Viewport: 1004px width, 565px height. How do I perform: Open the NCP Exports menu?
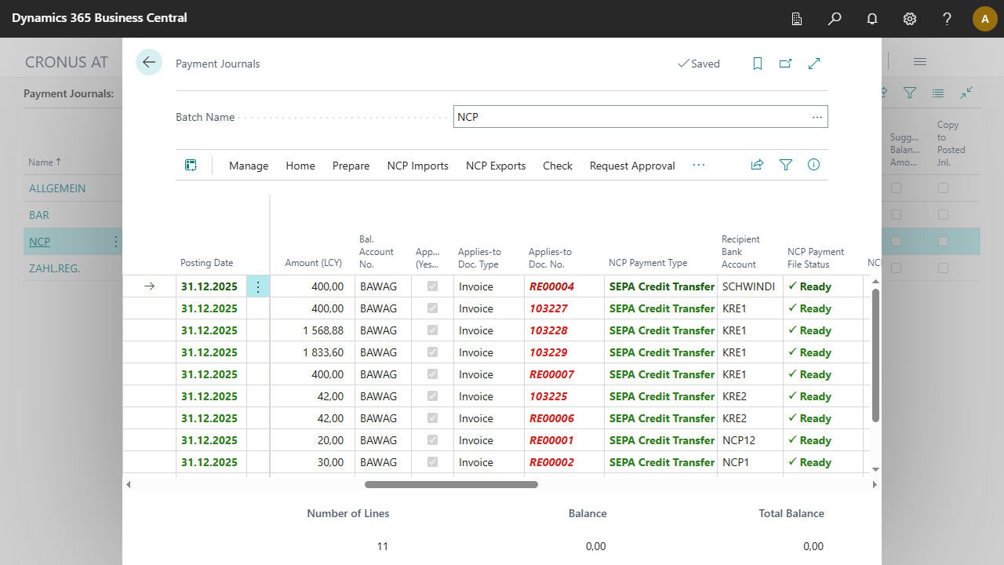pyautogui.click(x=496, y=166)
